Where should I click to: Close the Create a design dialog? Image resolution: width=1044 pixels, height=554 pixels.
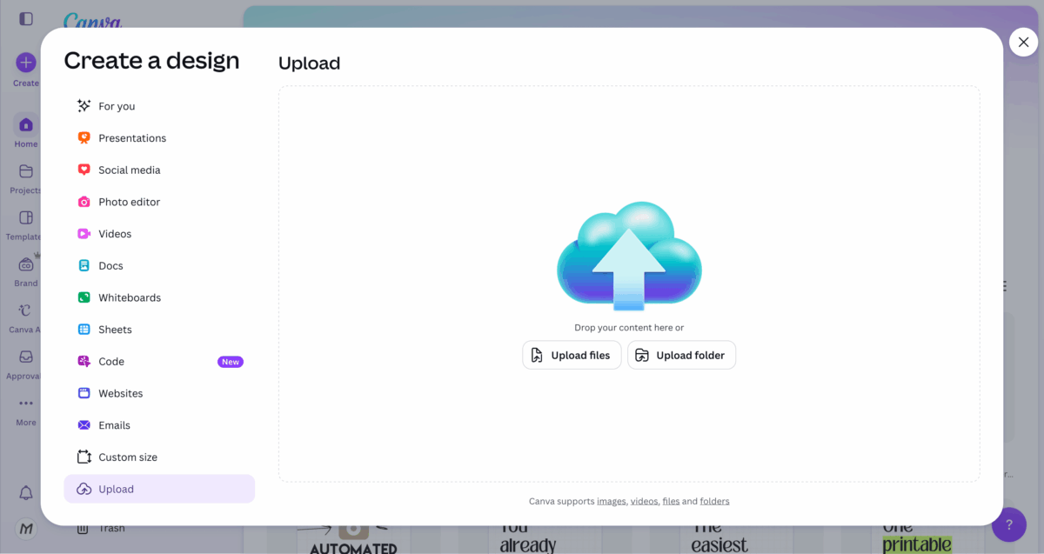coord(1023,42)
